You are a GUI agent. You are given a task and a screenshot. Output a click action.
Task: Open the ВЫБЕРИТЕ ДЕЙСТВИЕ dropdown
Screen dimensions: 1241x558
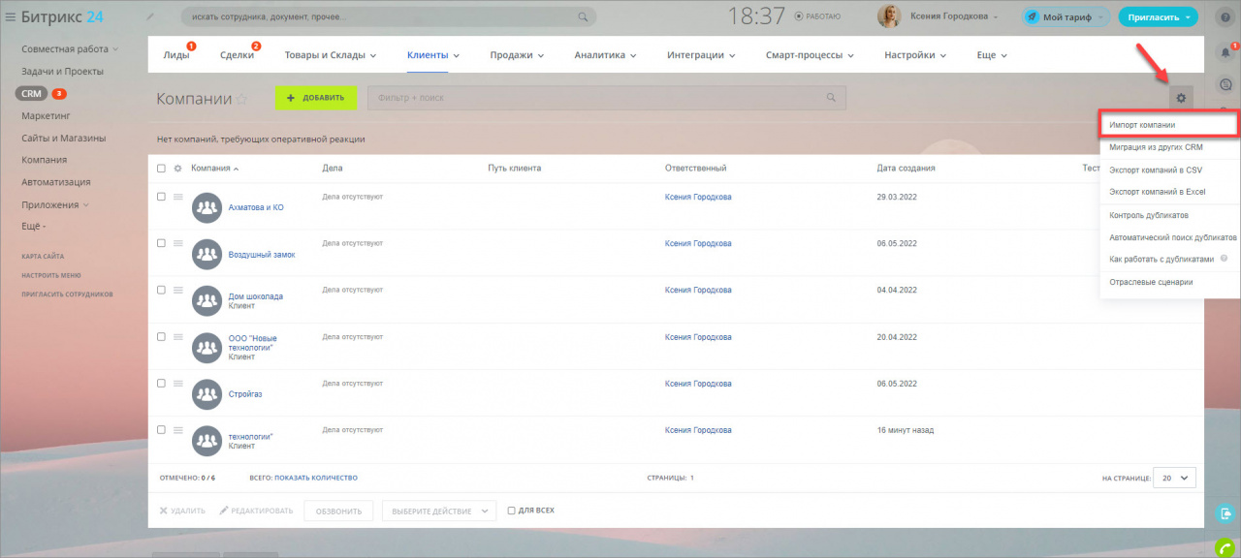438,511
